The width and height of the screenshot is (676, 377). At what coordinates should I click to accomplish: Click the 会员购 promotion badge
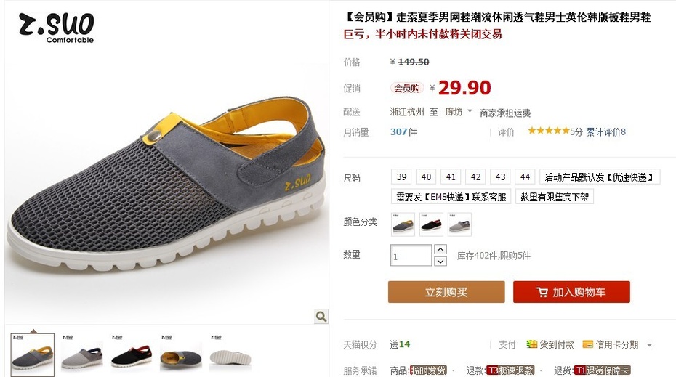407,89
